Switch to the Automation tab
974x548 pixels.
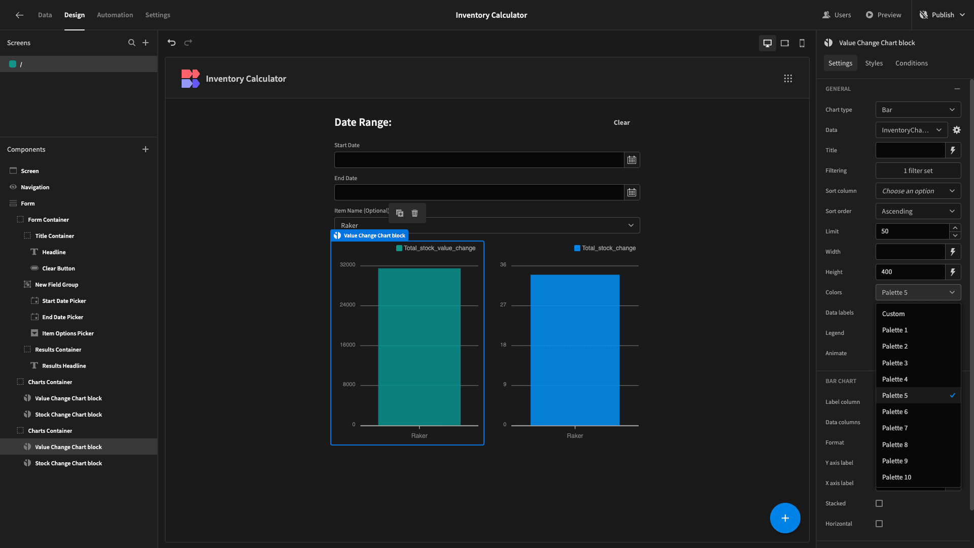(x=115, y=15)
